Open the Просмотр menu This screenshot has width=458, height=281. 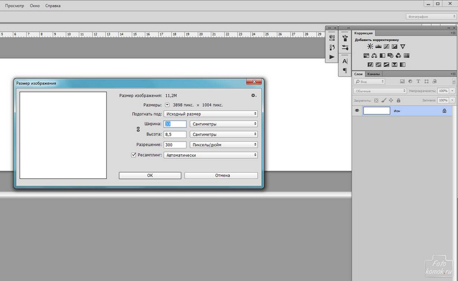15,5
